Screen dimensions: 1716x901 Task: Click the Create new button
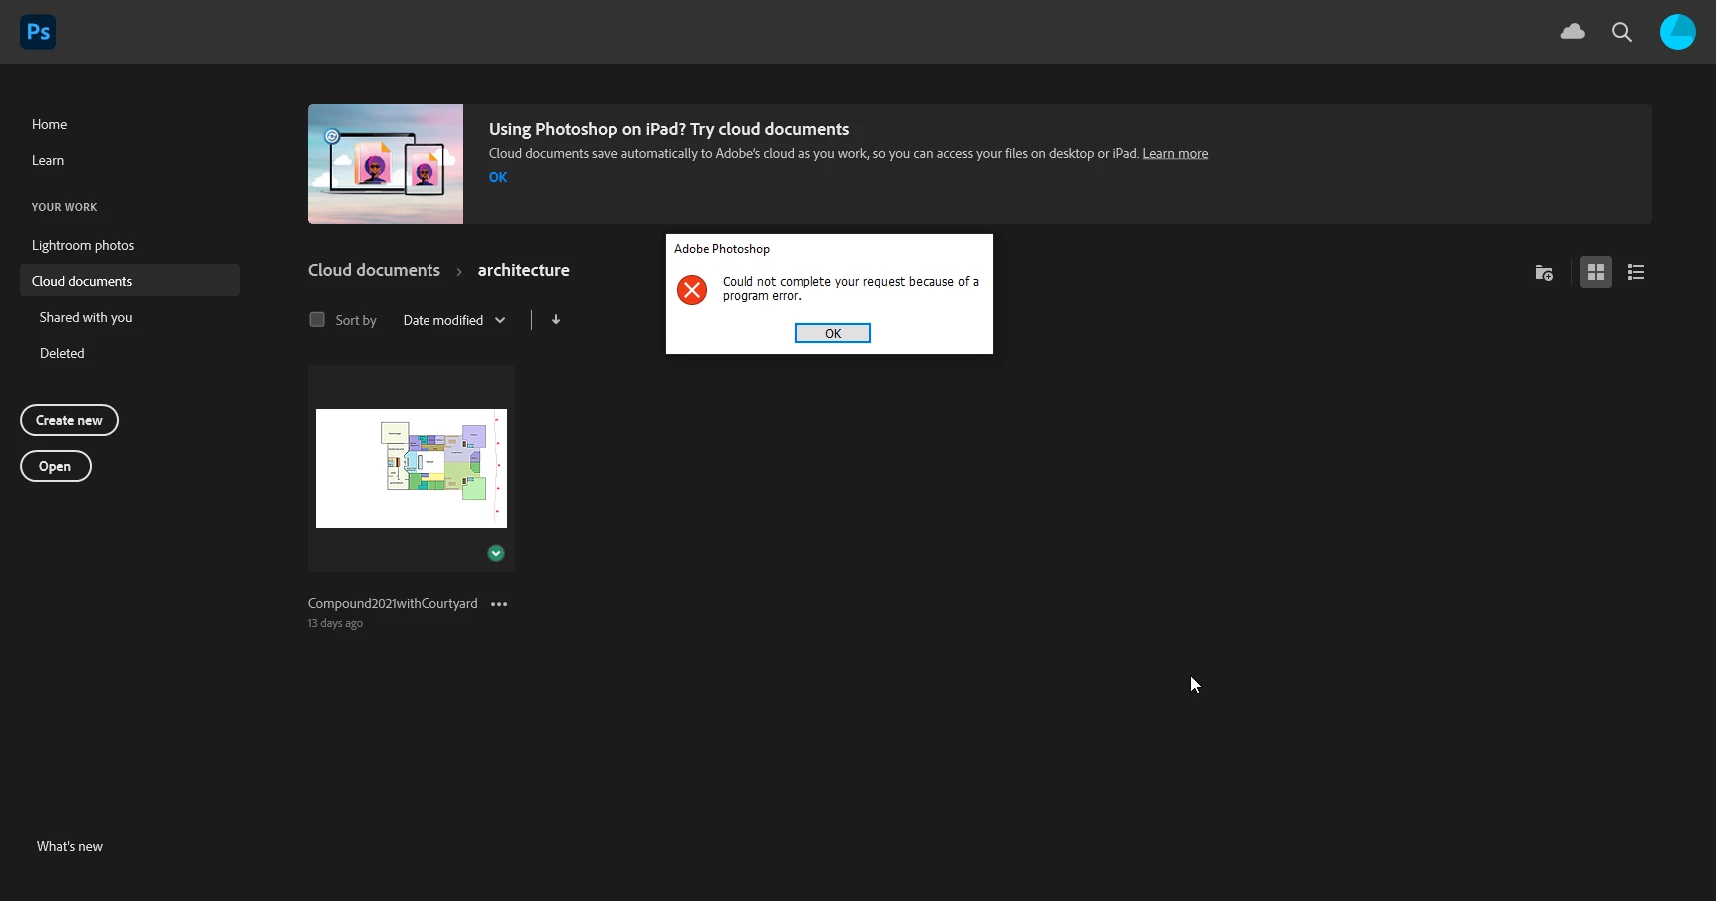pos(69,420)
